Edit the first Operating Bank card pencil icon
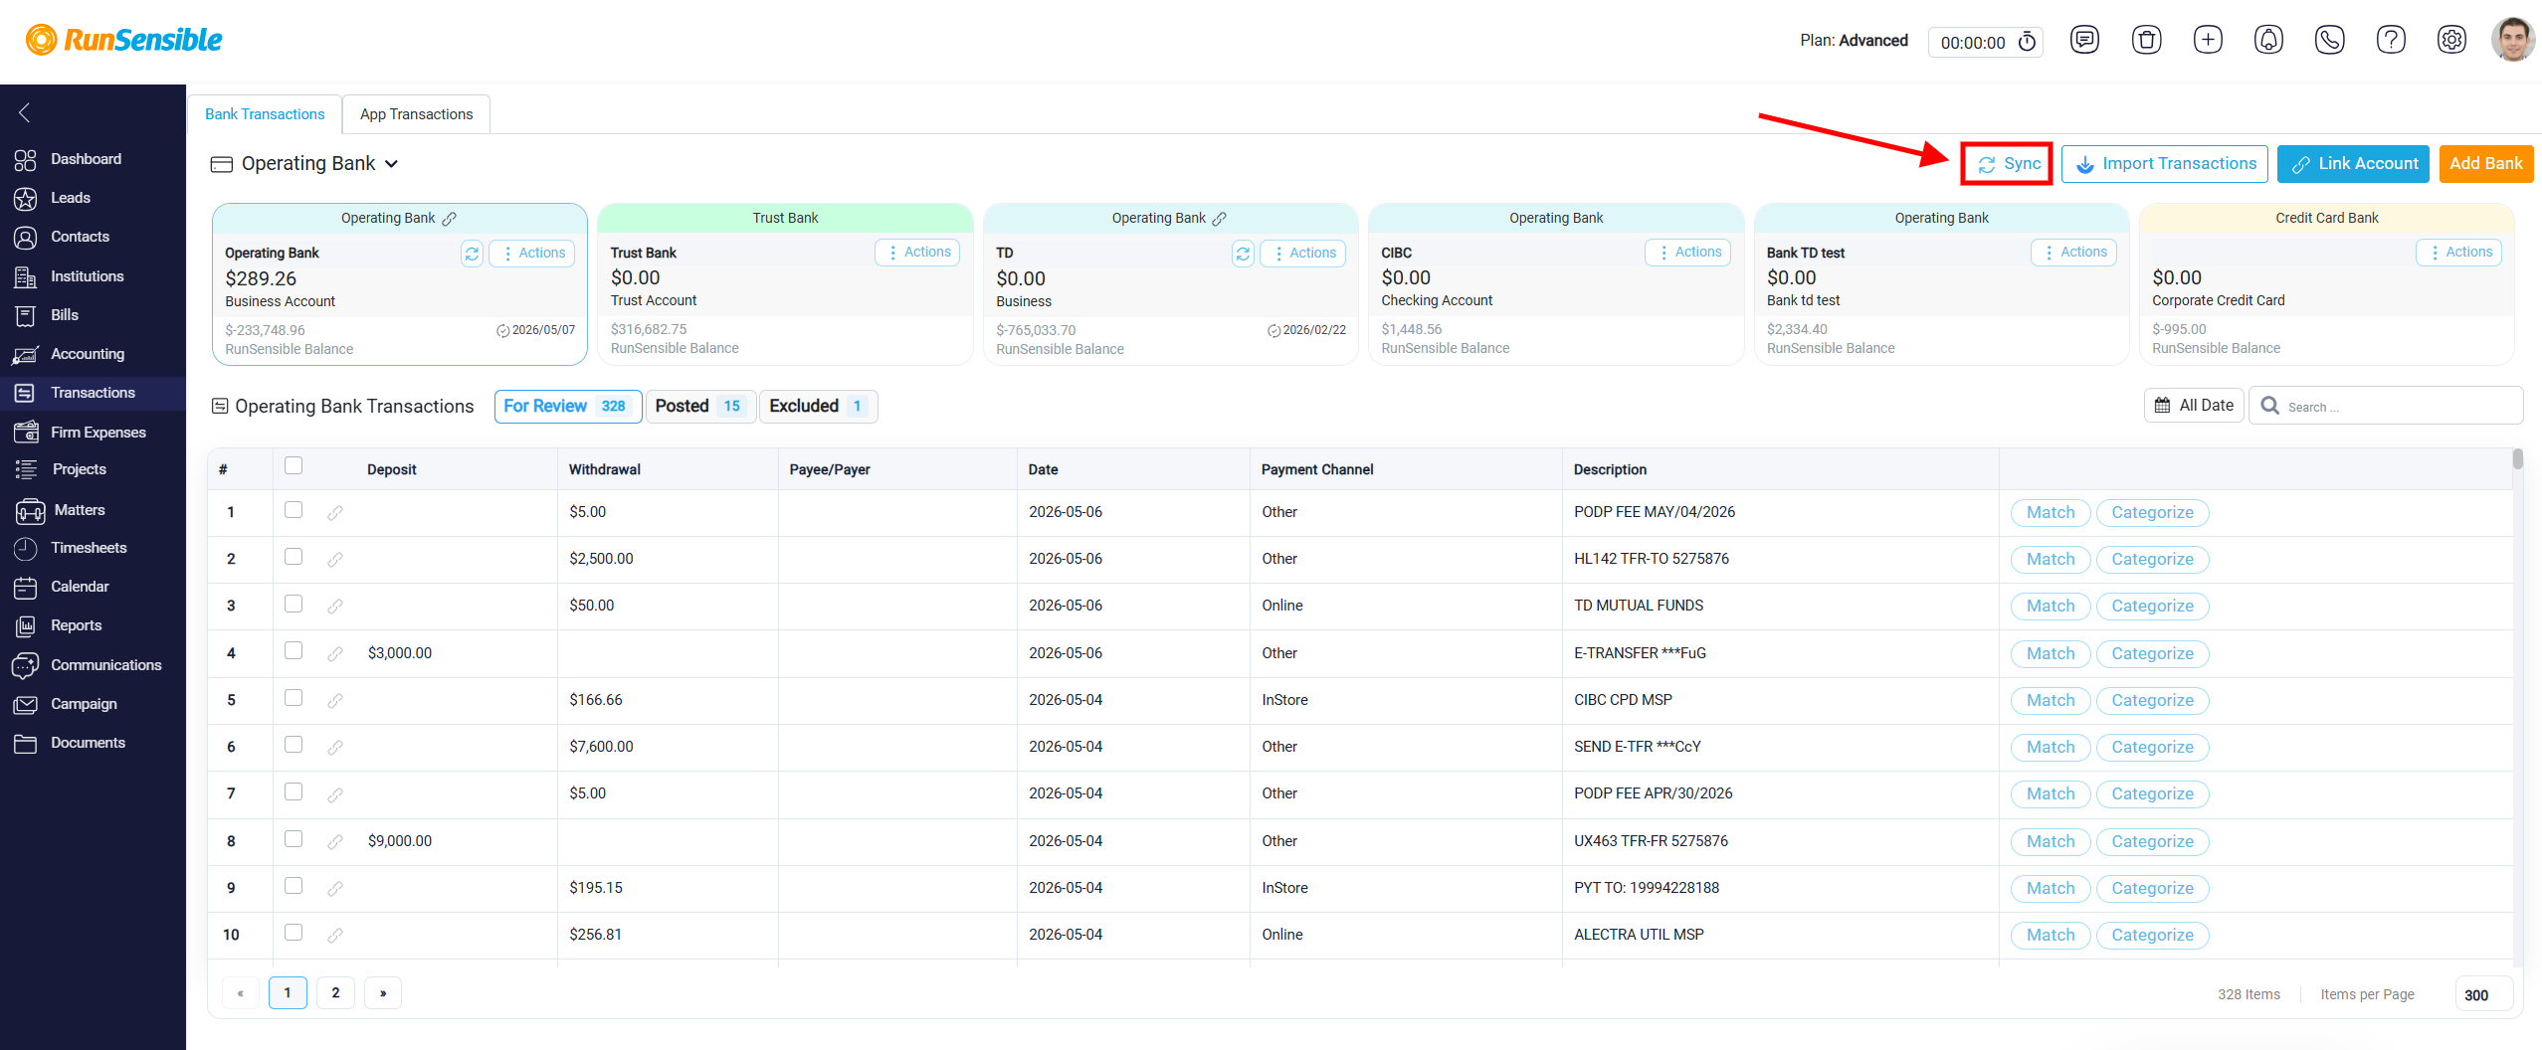2542x1050 pixels. tap(450, 219)
